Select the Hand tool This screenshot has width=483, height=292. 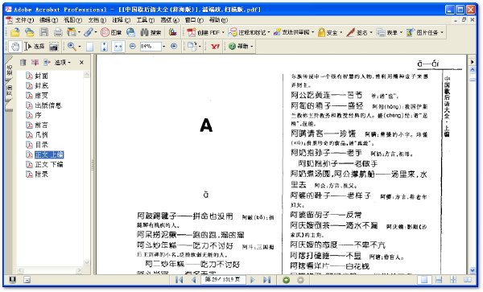14,47
